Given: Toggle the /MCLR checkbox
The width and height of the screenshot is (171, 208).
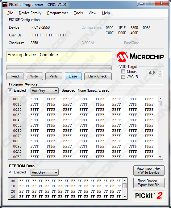Looking at the screenshot, I should pos(123,77).
